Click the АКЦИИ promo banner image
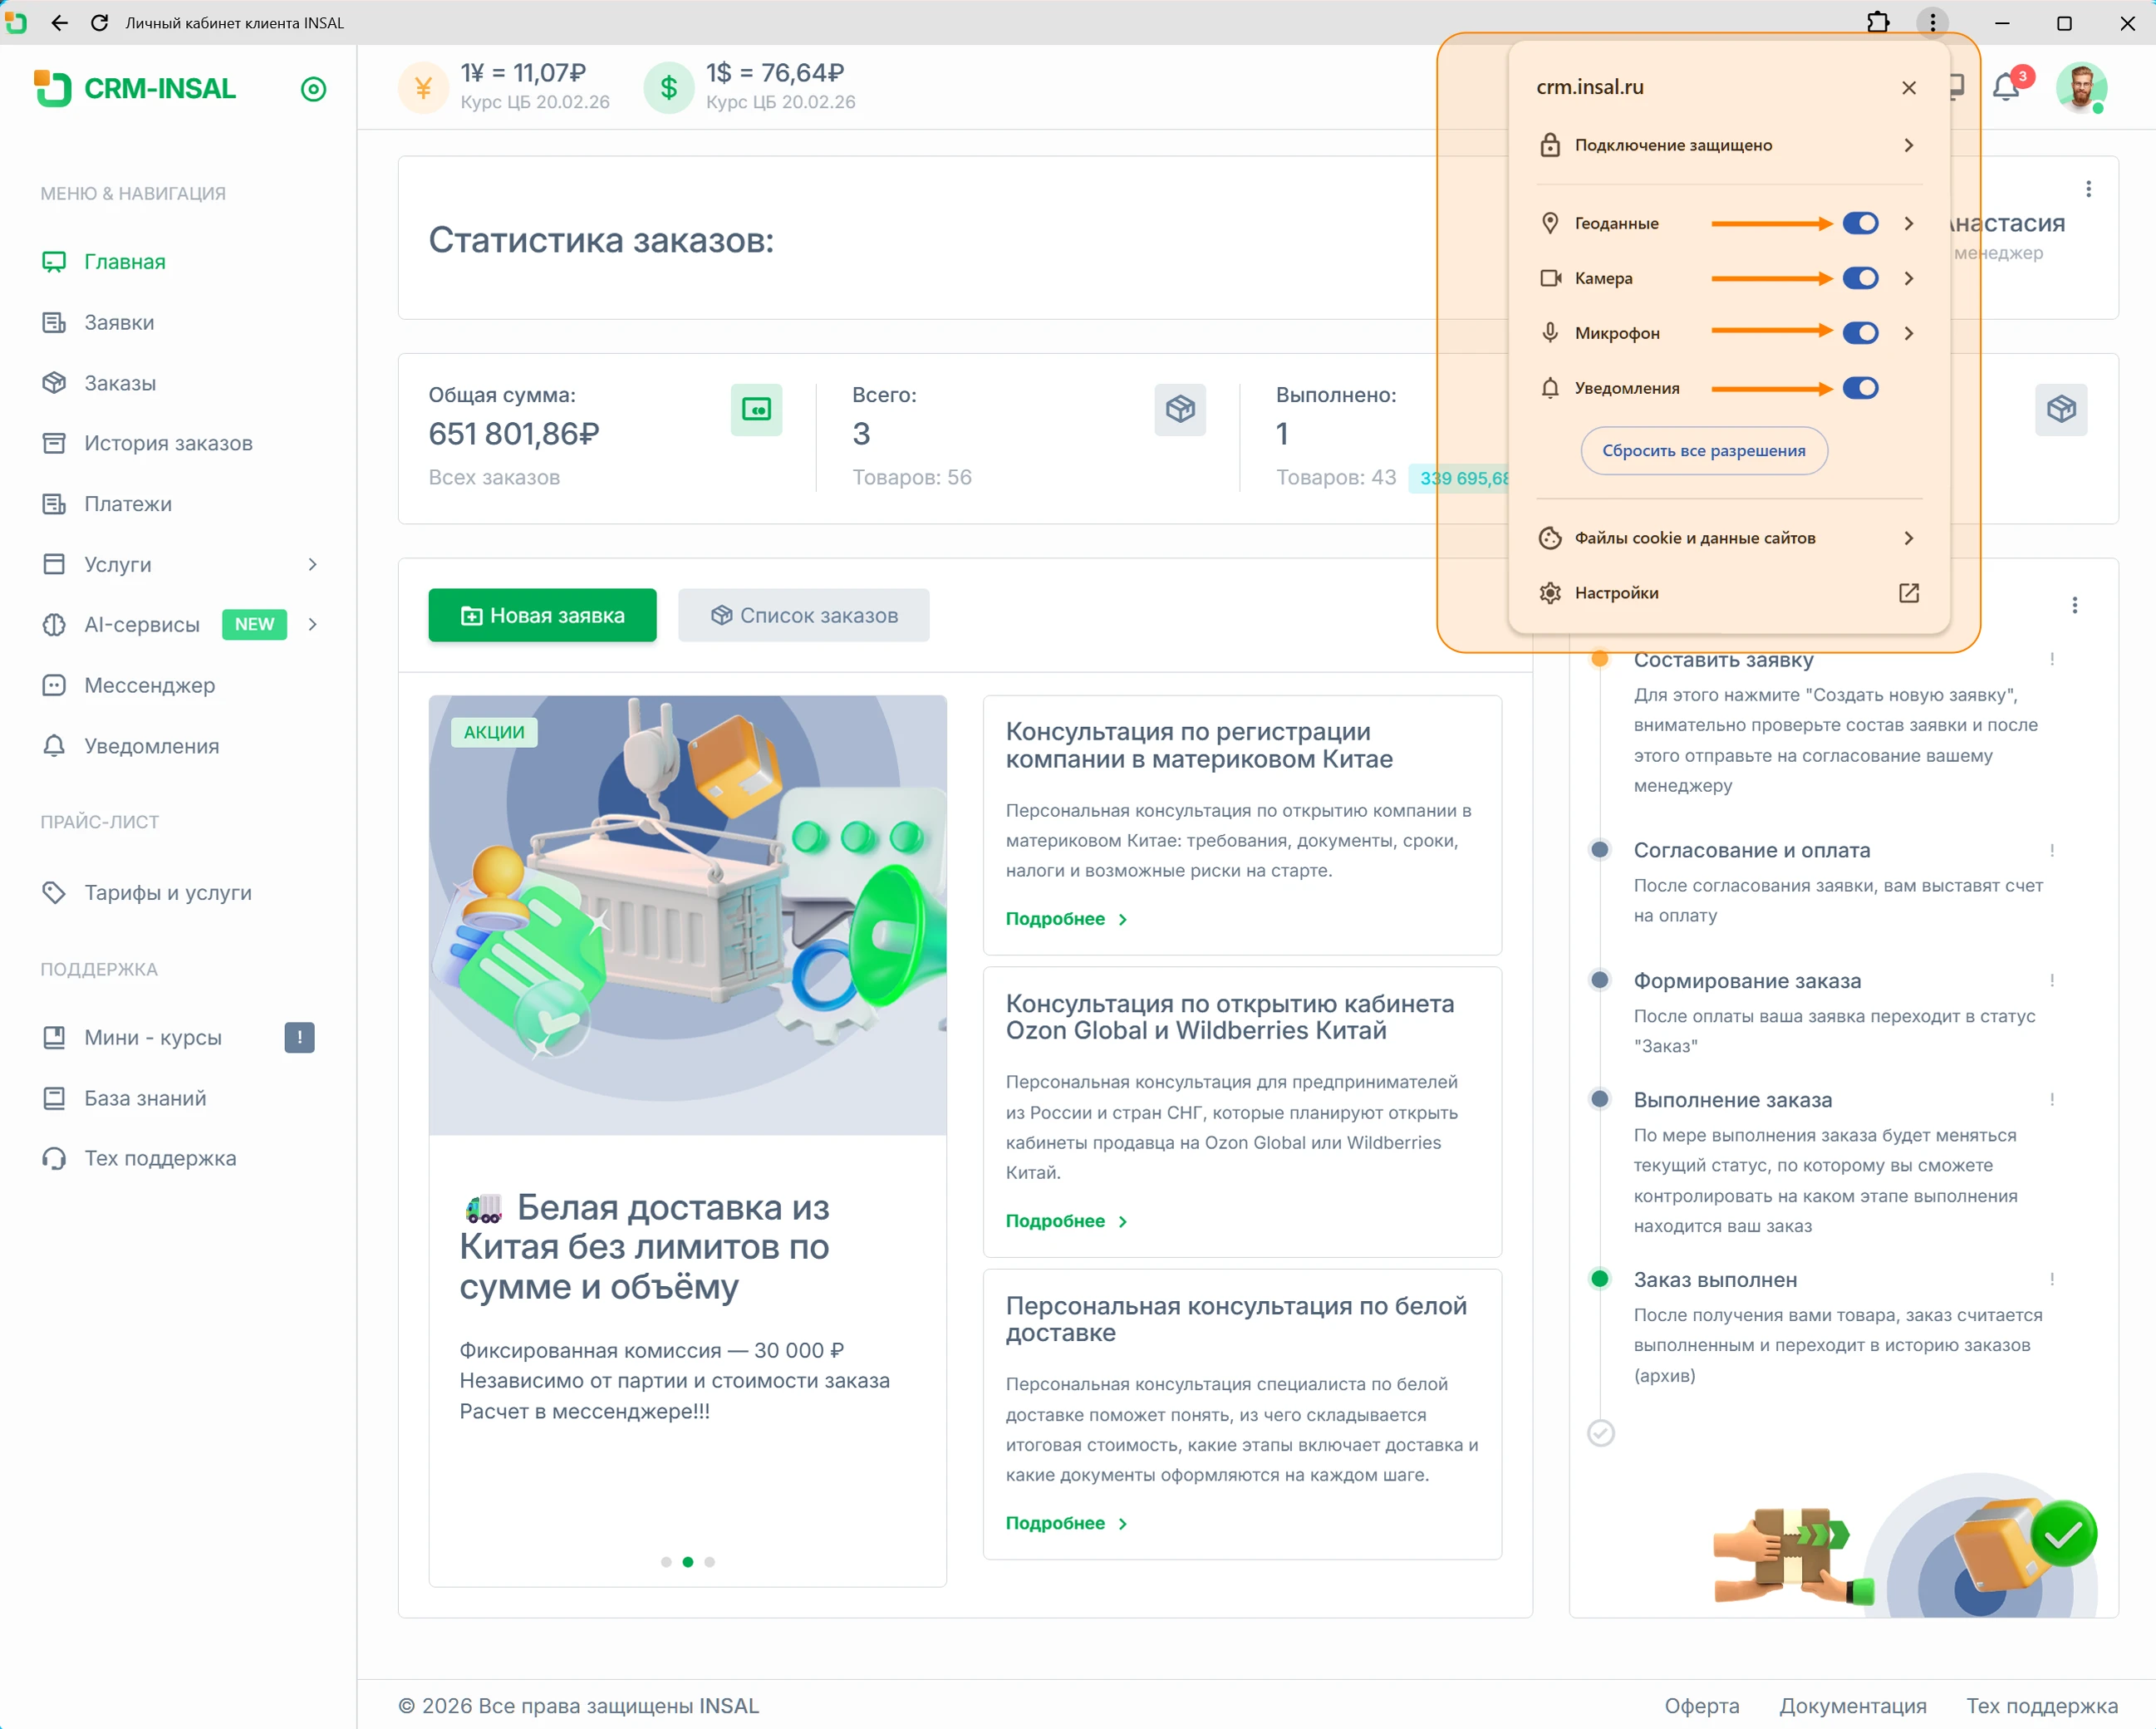This screenshot has height=1729, width=2156. tap(687, 915)
